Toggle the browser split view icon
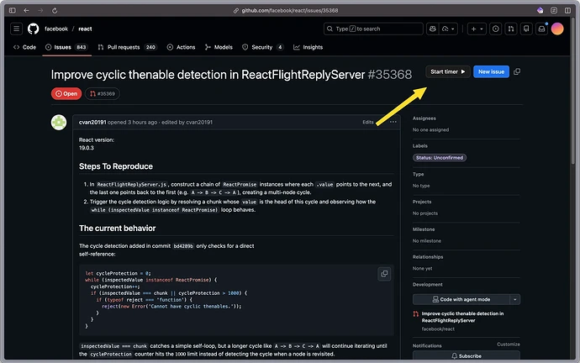Screen dimensions: 580x363 click(x=567, y=10)
